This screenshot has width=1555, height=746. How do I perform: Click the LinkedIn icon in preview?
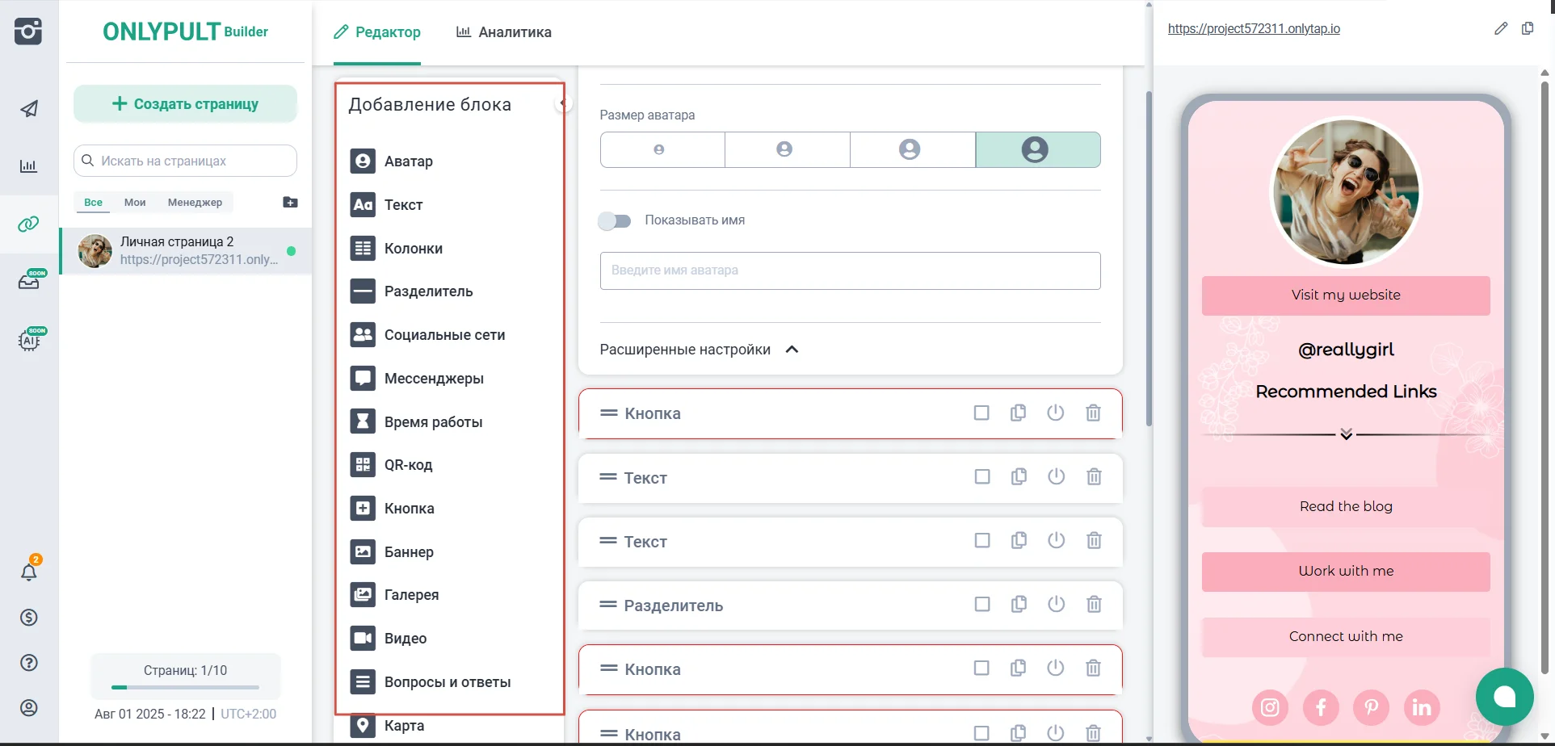coord(1422,708)
